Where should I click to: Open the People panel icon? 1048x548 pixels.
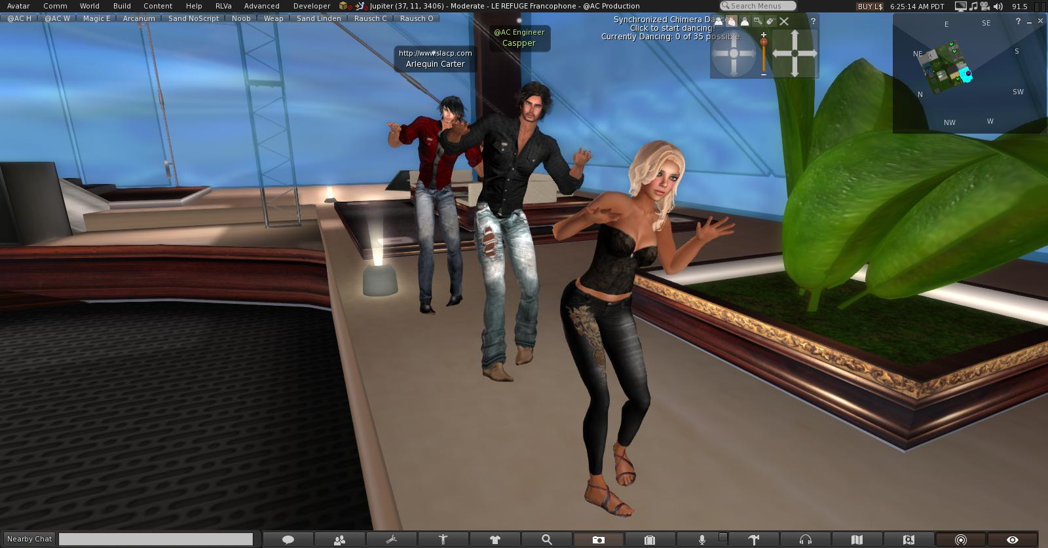pyautogui.click(x=339, y=539)
